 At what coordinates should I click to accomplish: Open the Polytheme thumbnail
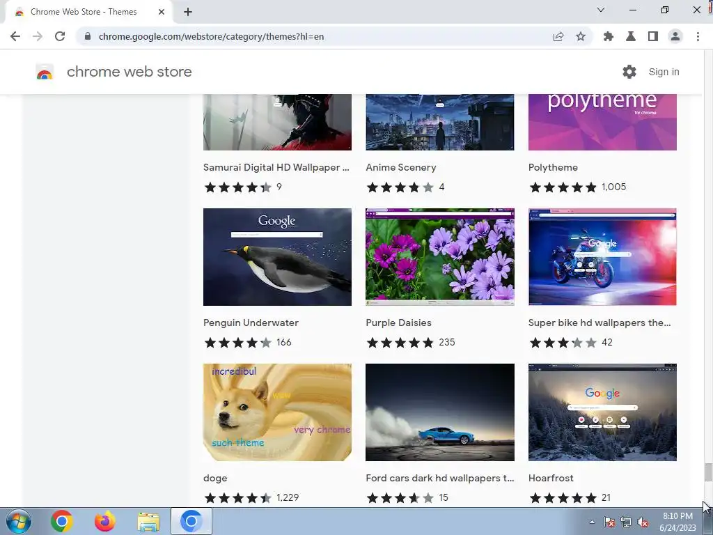pyautogui.click(x=602, y=122)
